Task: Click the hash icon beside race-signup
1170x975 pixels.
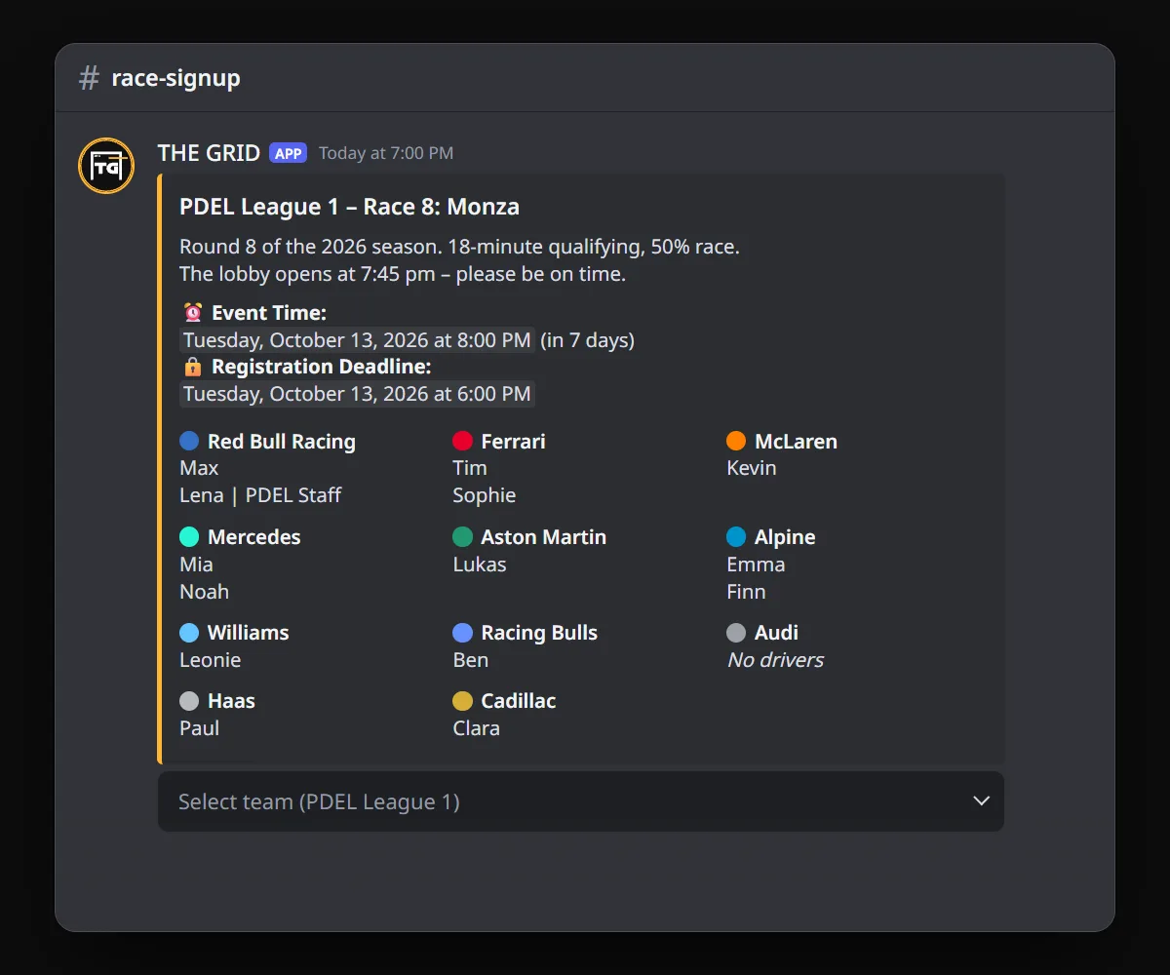Action: (x=89, y=78)
